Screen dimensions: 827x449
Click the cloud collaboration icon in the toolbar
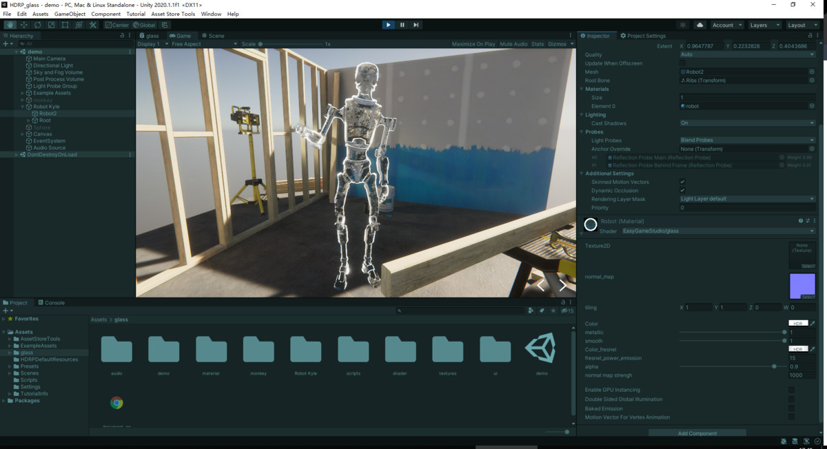pyautogui.click(x=699, y=25)
